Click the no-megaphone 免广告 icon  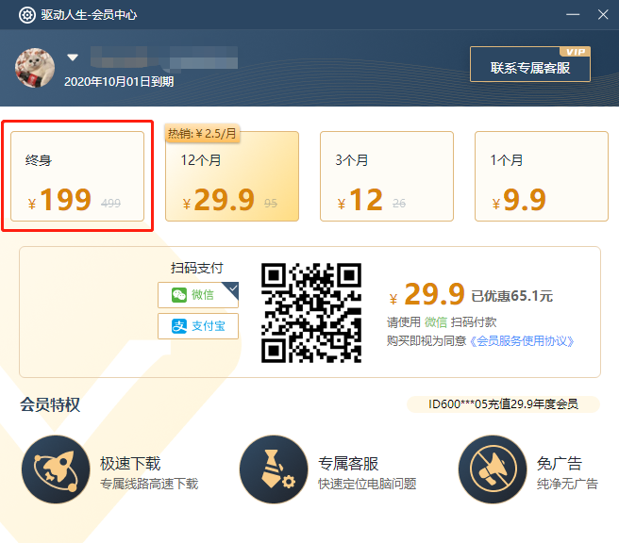[493, 469]
